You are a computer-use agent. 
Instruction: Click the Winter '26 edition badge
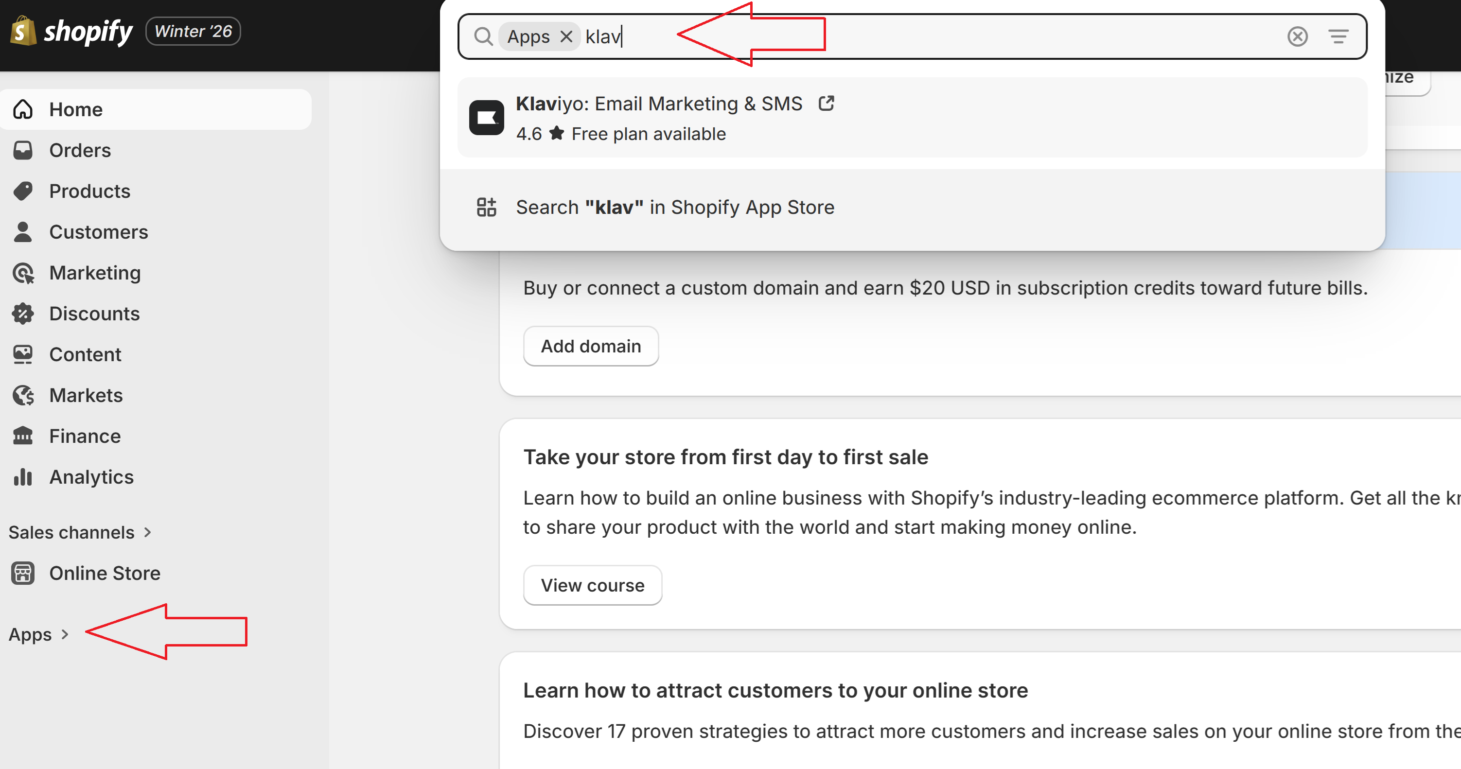(194, 31)
